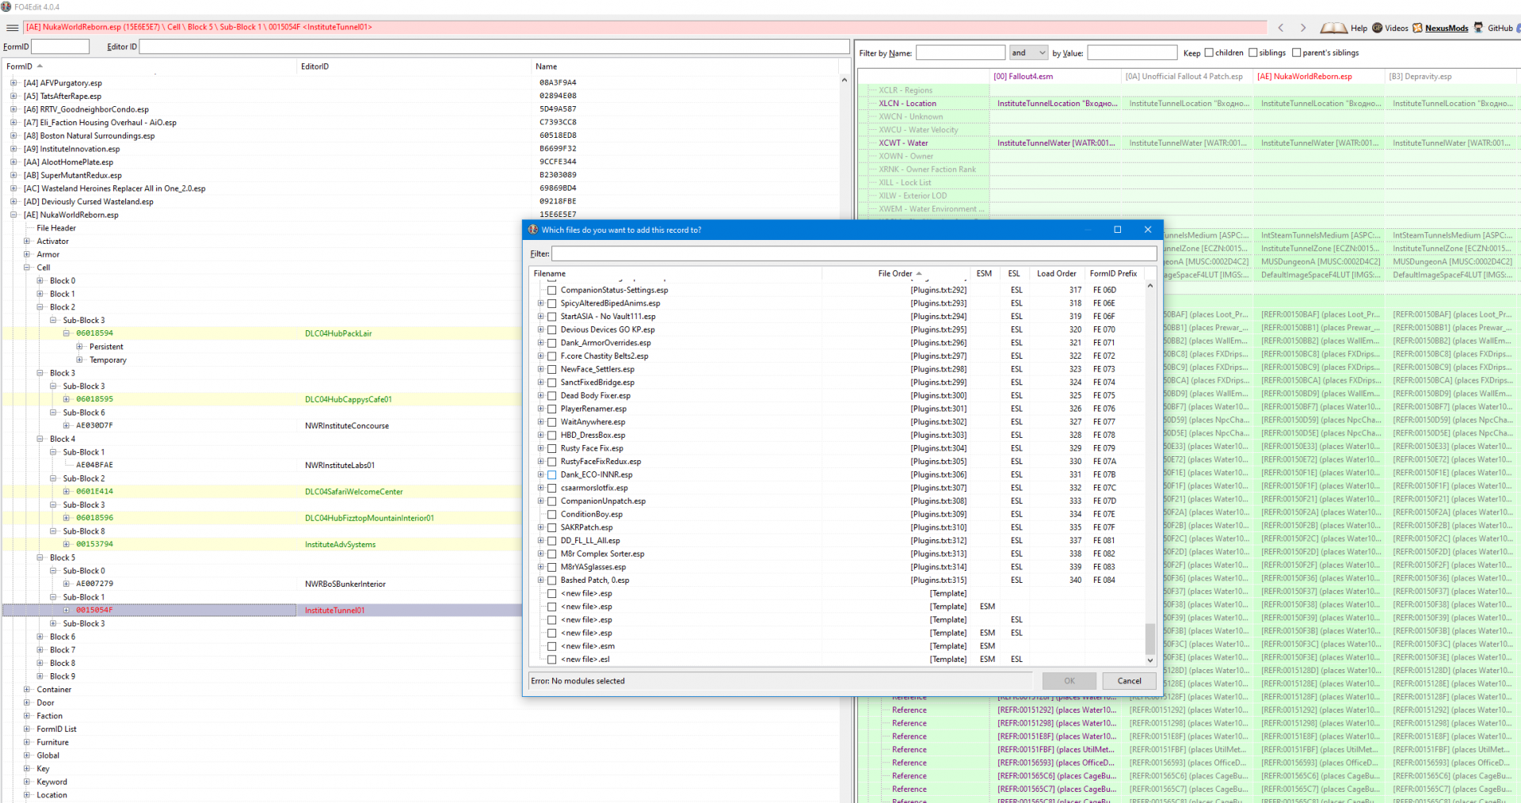This screenshot has height=803, width=1521.
Task: Open the Help book icon
Action: [1334, 28]
